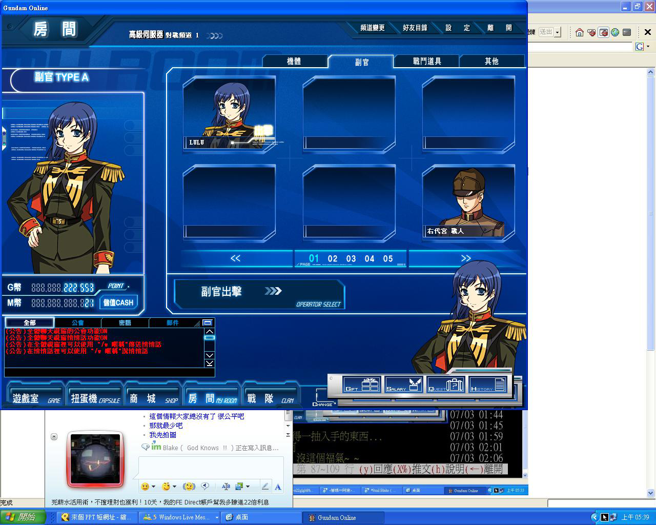The height and width of the screenshot is (525, 656).
Task: Open the wink icon in Messenger toolbar
Action: [x=166, y=486]
